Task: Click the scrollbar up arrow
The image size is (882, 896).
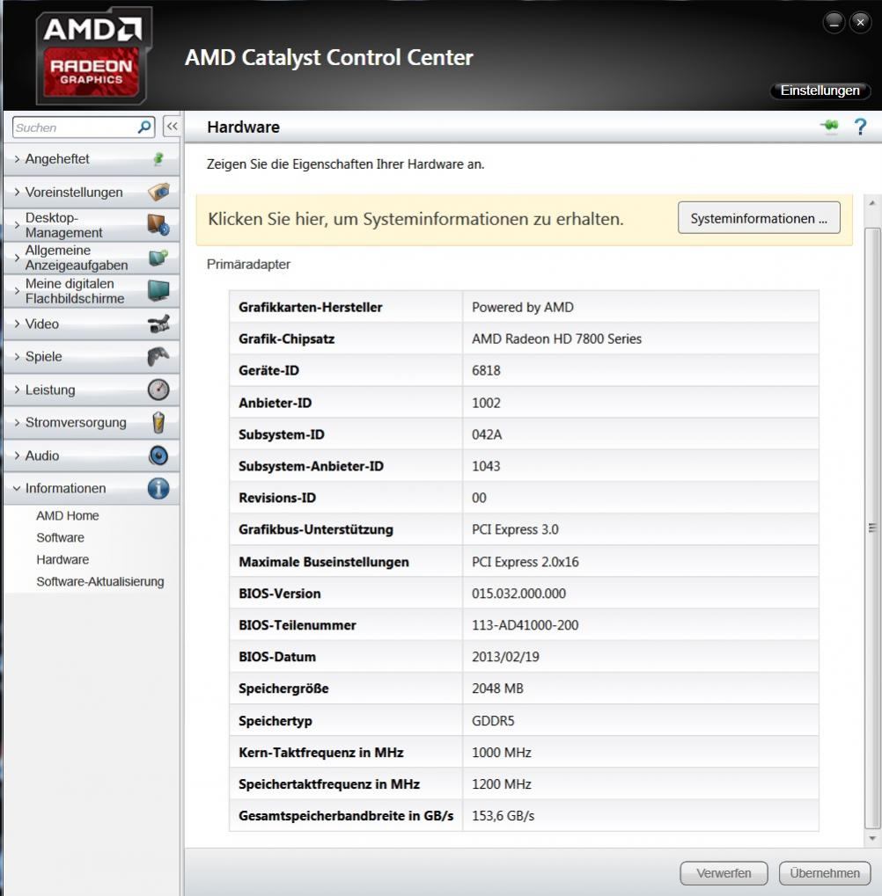Action: click(x=872, y=203)
